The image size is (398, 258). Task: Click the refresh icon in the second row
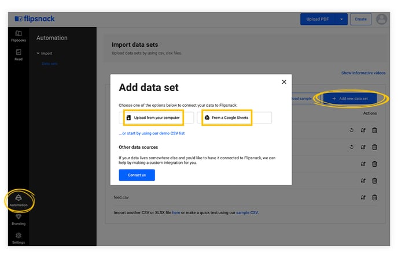(352, 147)
